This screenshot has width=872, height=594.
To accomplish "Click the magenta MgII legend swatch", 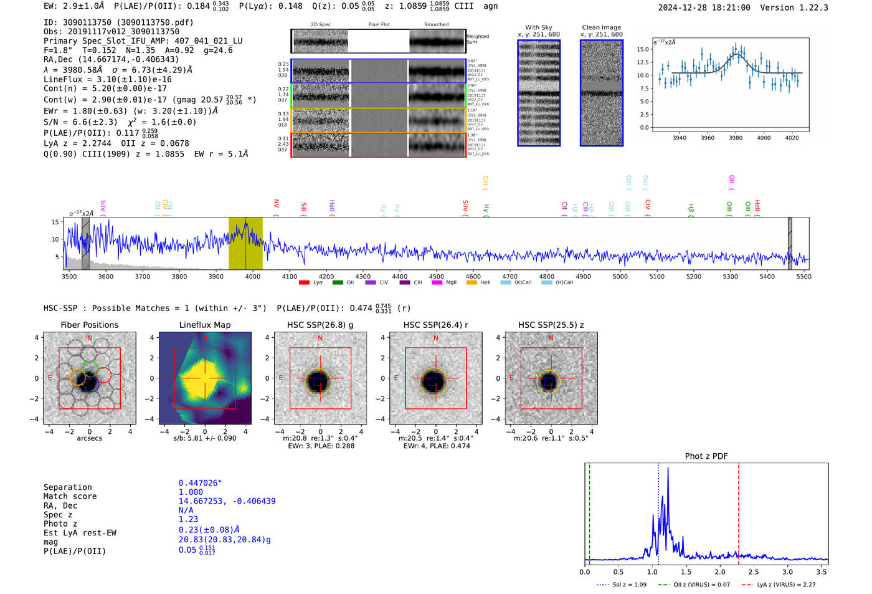I will [x=437, y=282].
